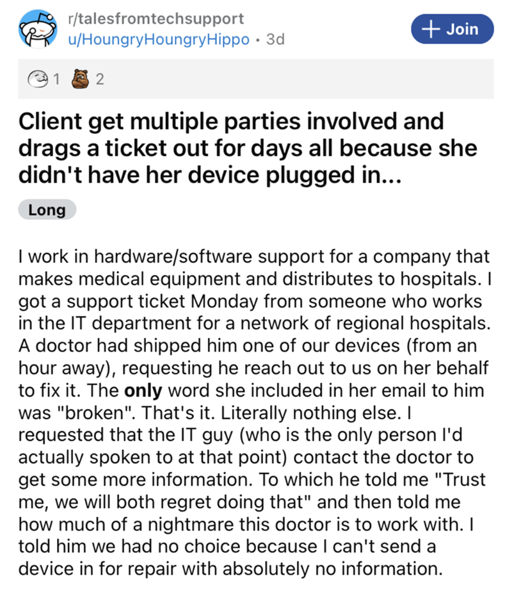Image resolution: width=512 pixels, height=594 pixels.
Task: Select the Long flair tag
Action: coord(47,210)
